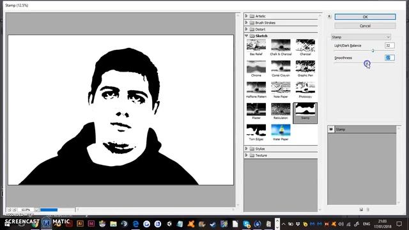Toggle visibility of Stamp effect layer
Image resolution: width=409 pixels, height=230 pixels.
[x=331, y=129]
